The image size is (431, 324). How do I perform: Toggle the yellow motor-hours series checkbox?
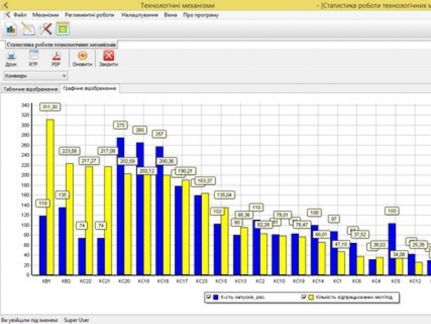[304, 297]
